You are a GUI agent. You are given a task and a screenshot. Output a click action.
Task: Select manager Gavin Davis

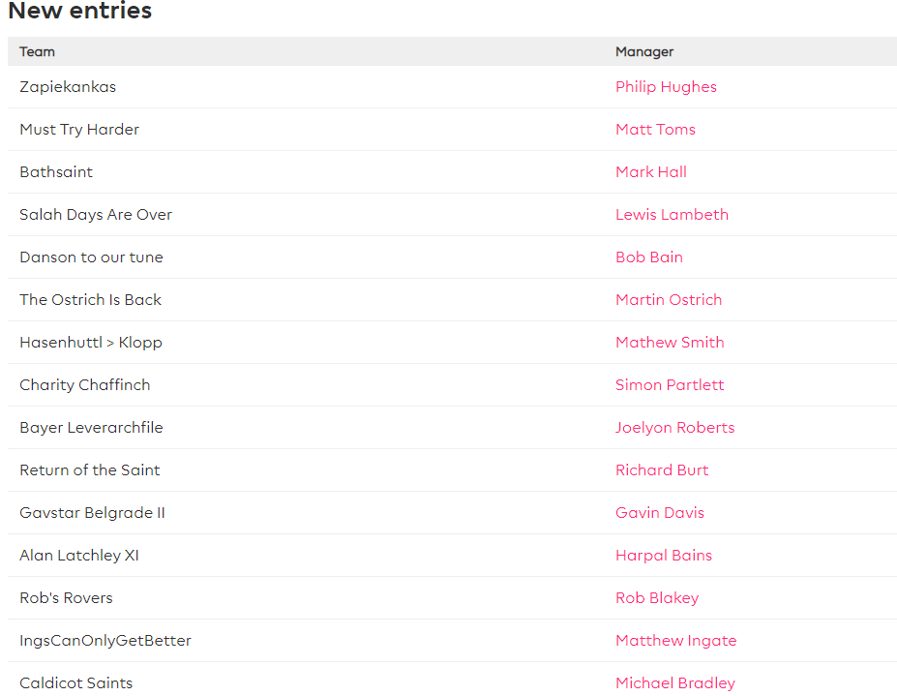(660, 513)
